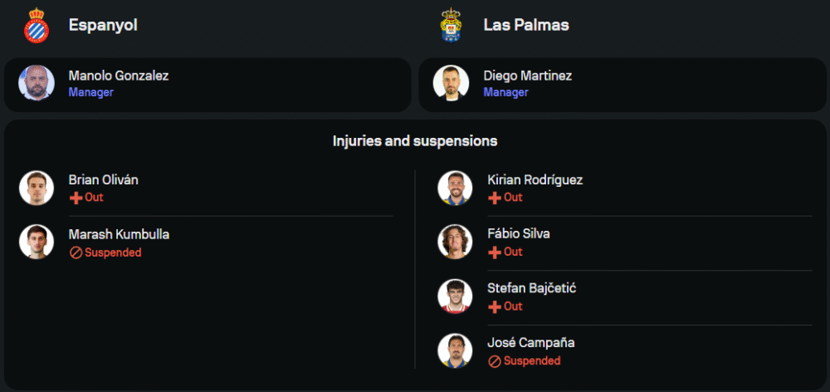The width and height of the screenshot is (830, 392).
Task: Open Manolo Gonzalez manager photo
Action: [36, 83]
